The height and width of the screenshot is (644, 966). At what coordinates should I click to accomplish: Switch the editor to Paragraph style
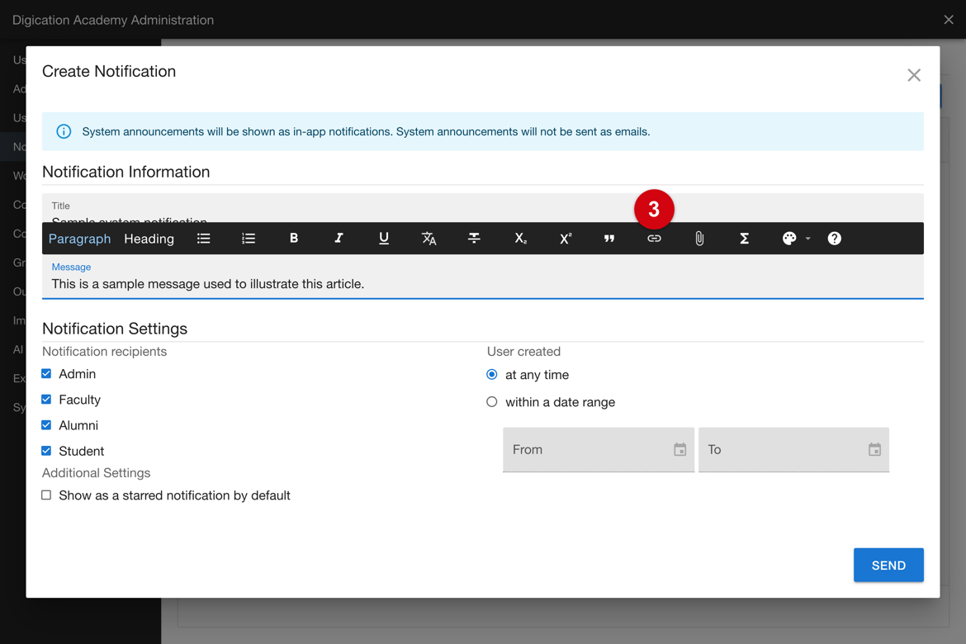[79, 239]
